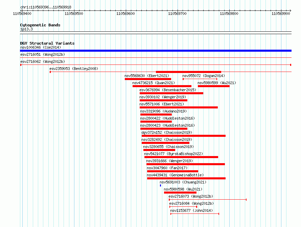Screen dimensions: 301x227
Task: Select the thin red nsv1153677 feature line
Action: pos(195,214)
